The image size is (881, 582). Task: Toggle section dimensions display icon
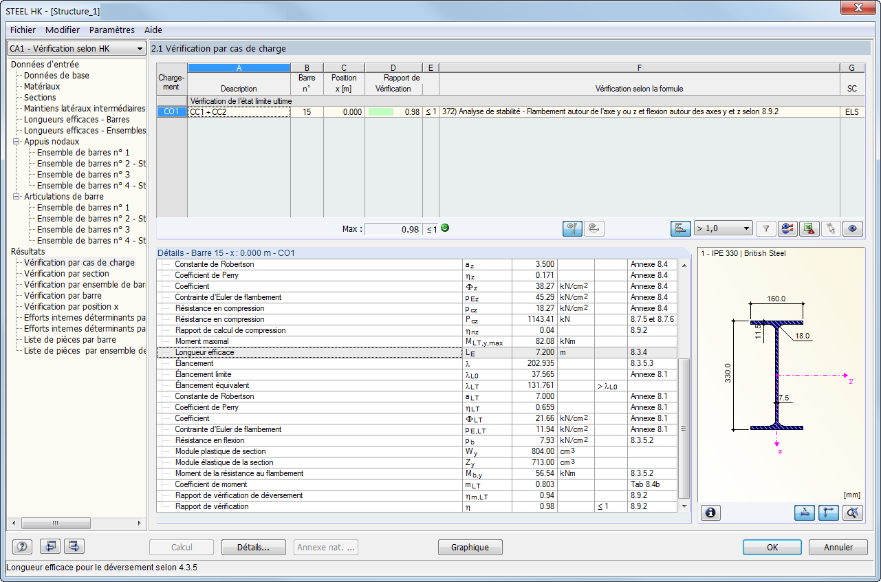coord(804,513)
